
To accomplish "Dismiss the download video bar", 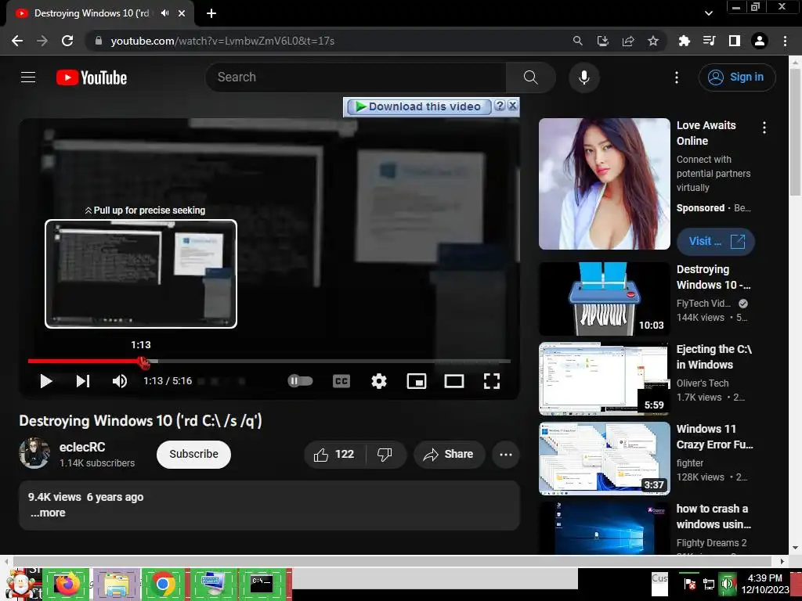I will coord(512,106).
